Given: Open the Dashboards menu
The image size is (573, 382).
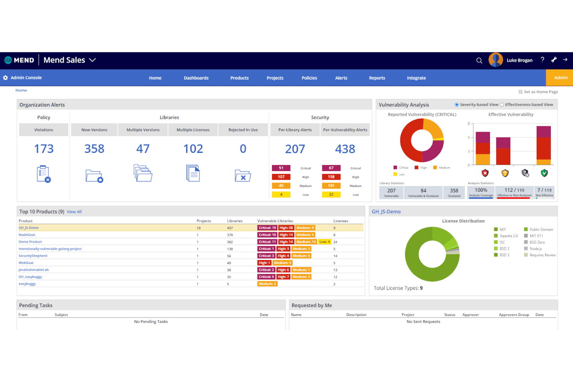Looking at the screenshot, I should tap(196, 78).
